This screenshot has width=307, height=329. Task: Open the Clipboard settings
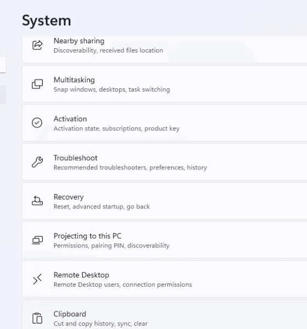(x=164, y=315)
